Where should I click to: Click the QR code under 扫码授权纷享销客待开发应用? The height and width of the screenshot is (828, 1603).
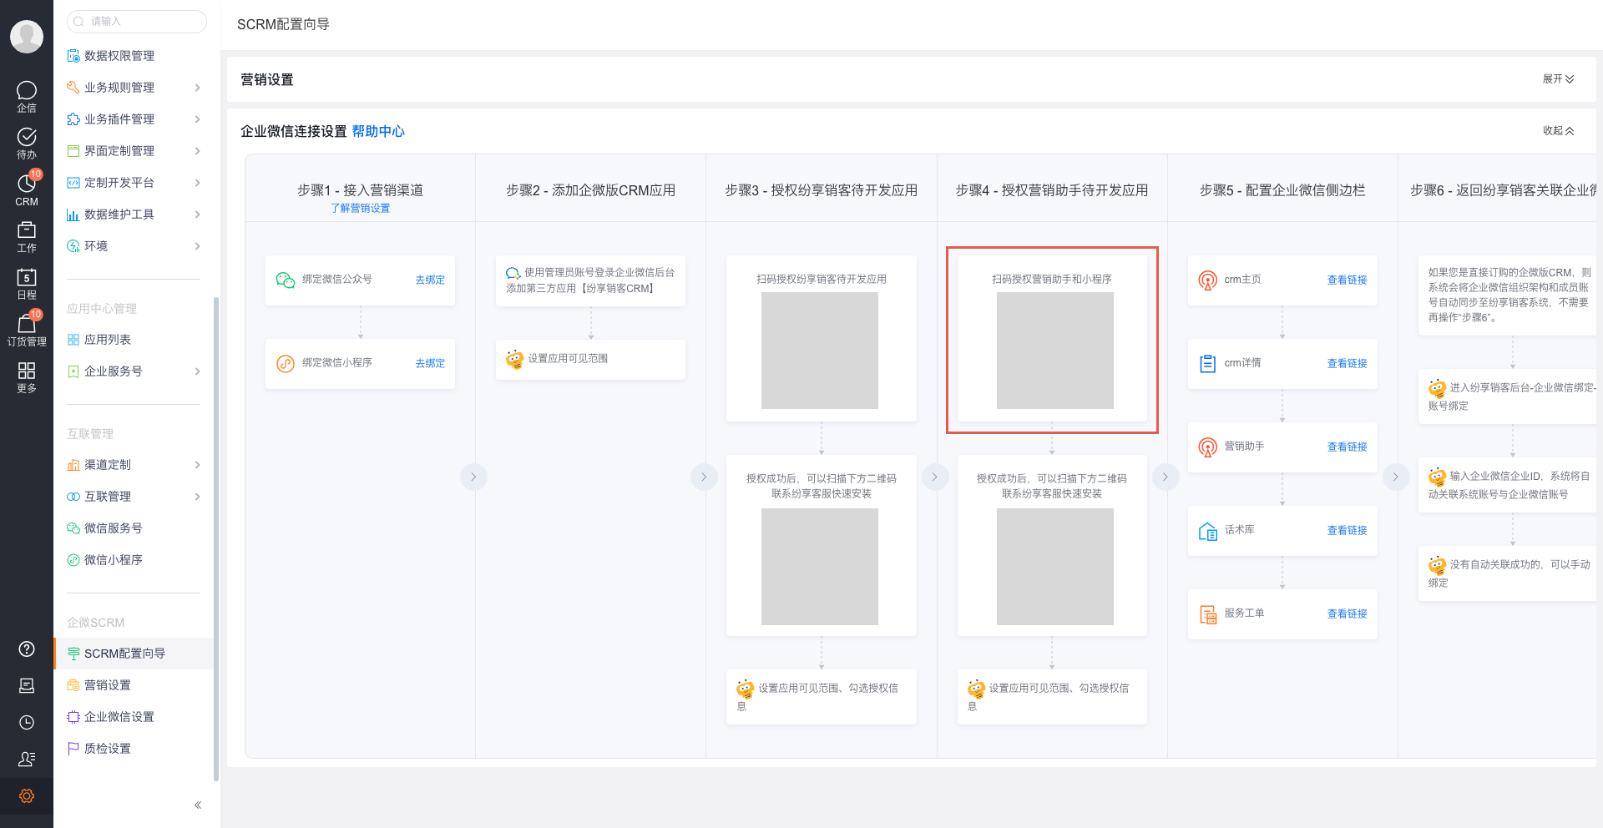coord(820,351)
